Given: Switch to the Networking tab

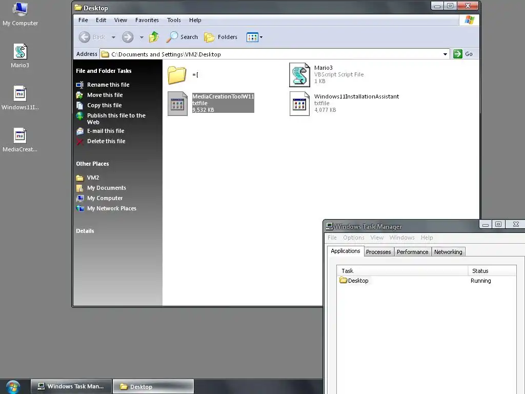Looking at the screenshot, I should tap(448, 252).
